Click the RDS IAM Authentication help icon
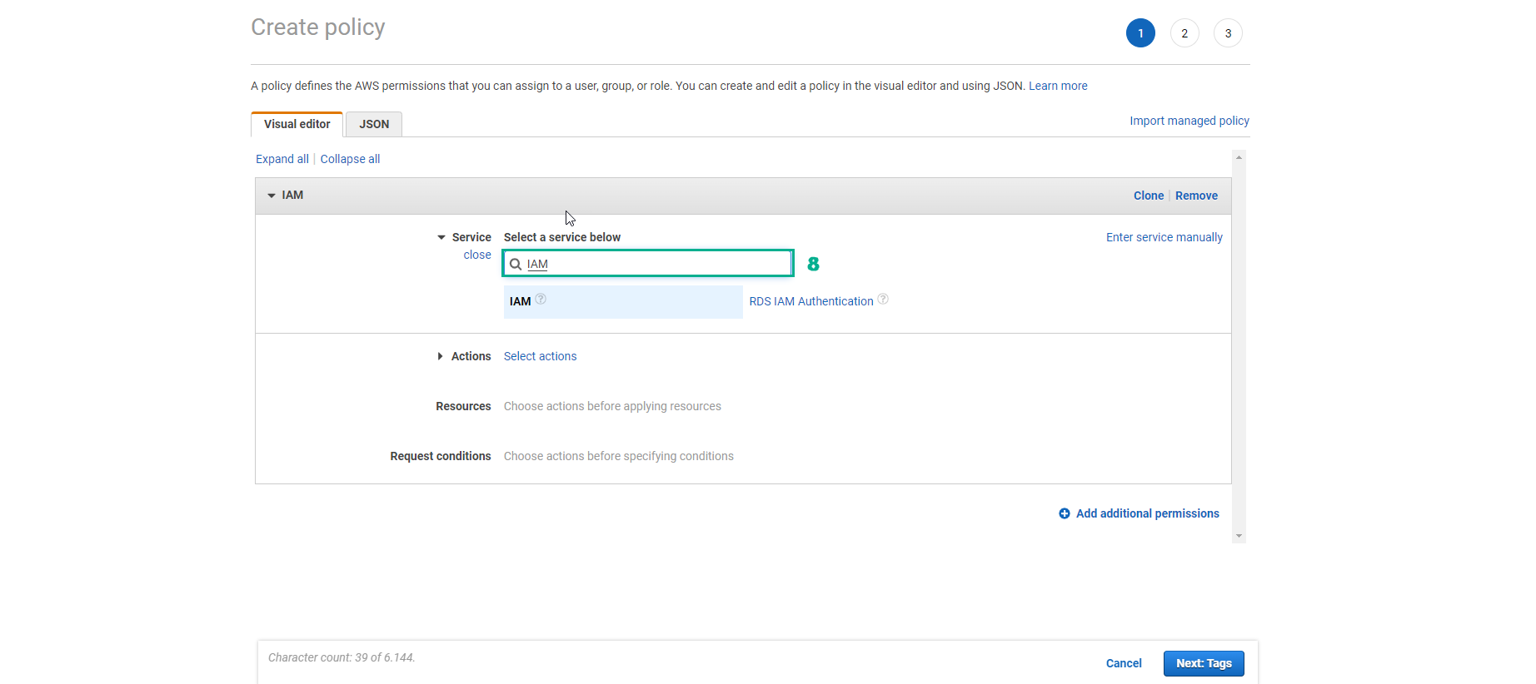 [x=883, y=299]
